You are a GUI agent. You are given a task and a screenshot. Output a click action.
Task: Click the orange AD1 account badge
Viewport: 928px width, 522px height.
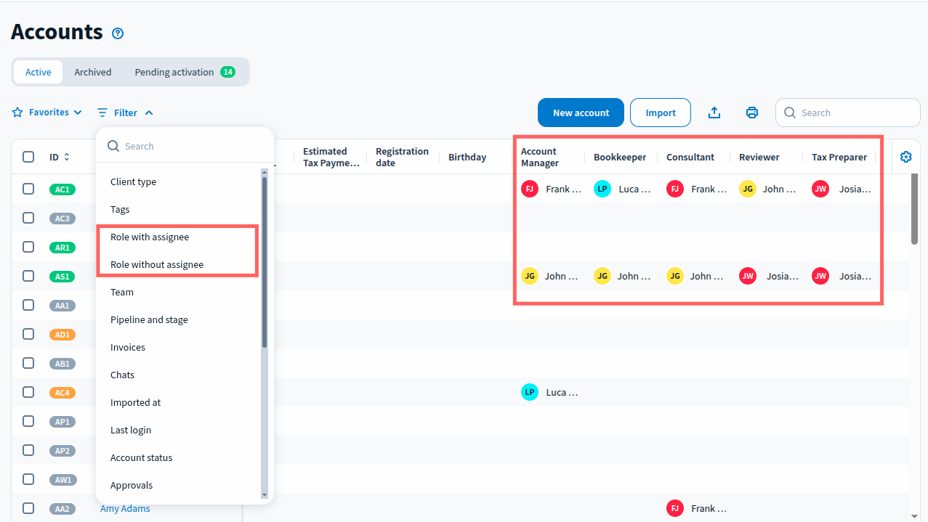pyautogui.click(x=62, y=335)
